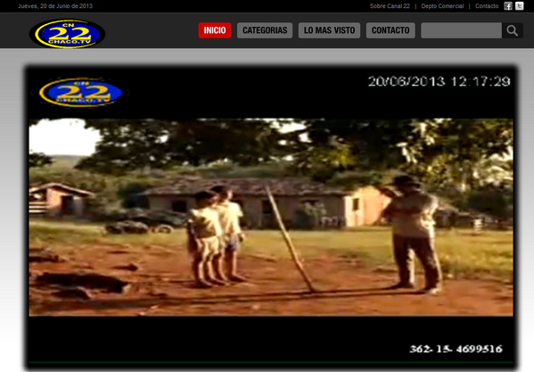Follow the Sobre Canal 22 link
Image resolution: width=534 pixels, height=372 pixels.
(x=390, y=6)
